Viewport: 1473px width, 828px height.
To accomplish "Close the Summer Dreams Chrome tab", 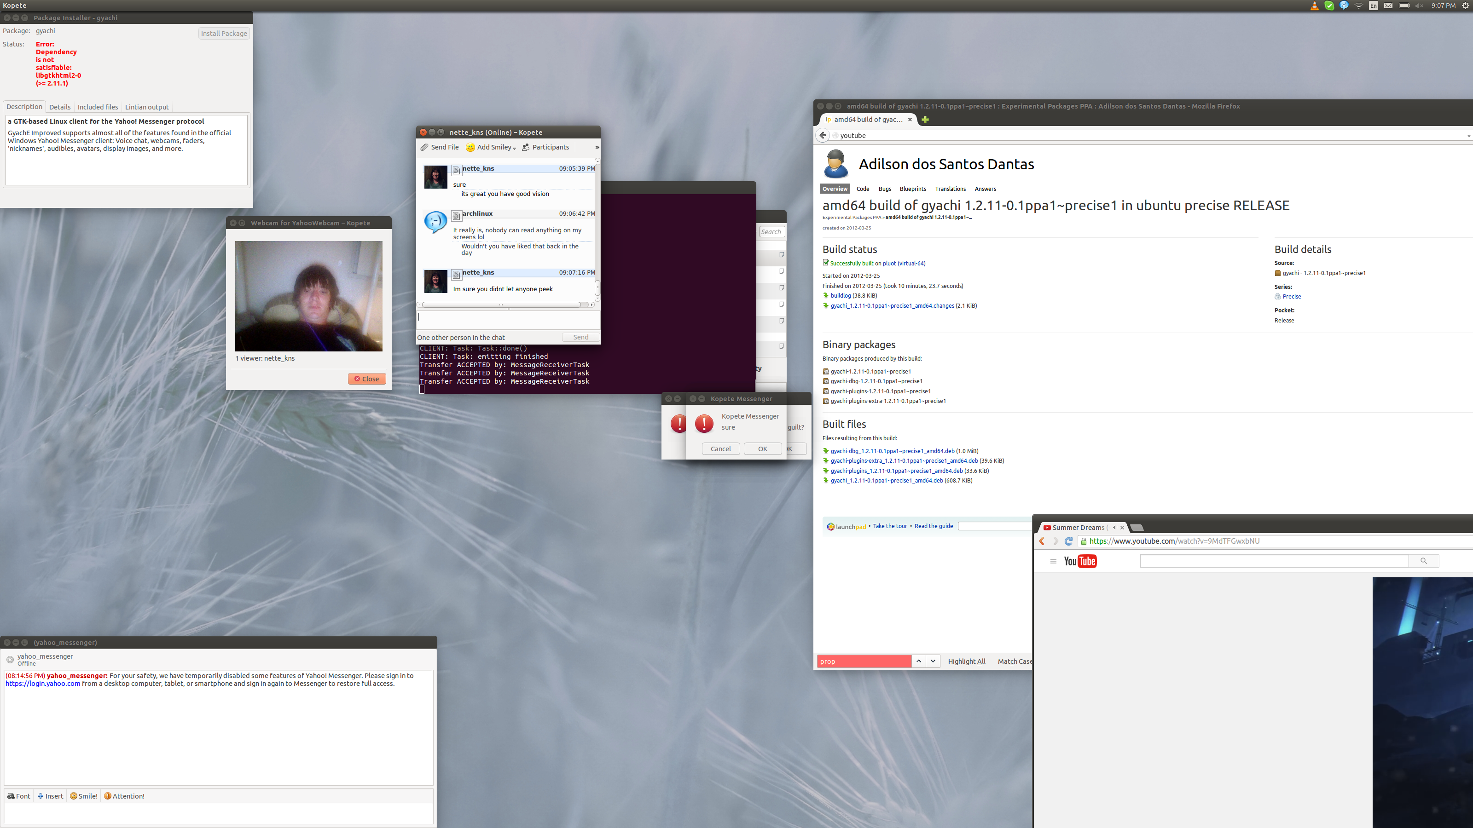I will (x=1123, y=528).
